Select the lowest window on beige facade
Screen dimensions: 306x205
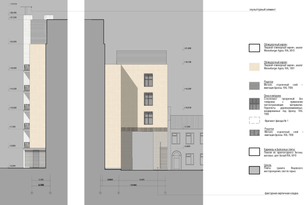point(148,117)
